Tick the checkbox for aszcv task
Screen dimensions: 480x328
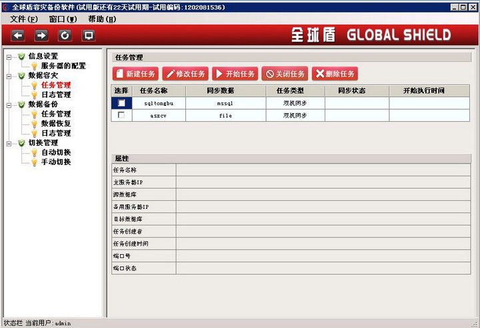coord(121,115)
